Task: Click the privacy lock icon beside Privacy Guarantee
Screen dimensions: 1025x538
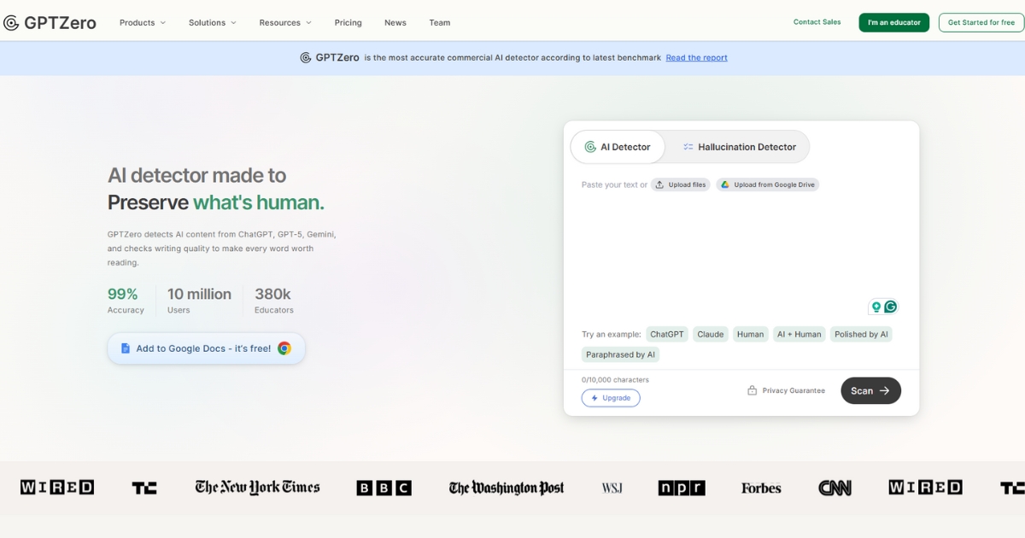Action: click(753, 389)
